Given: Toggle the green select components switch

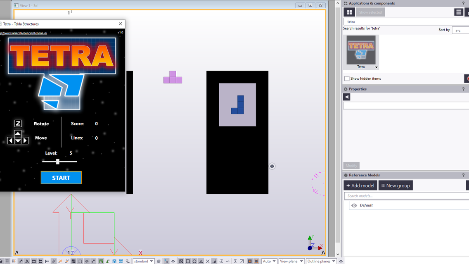Looking at the screenshot, I should click(x=101, y=261).
